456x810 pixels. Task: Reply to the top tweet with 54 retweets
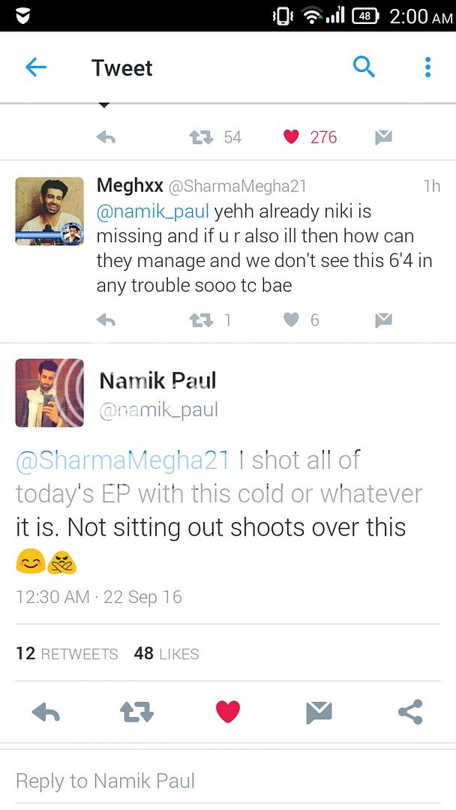click(106, 137)
